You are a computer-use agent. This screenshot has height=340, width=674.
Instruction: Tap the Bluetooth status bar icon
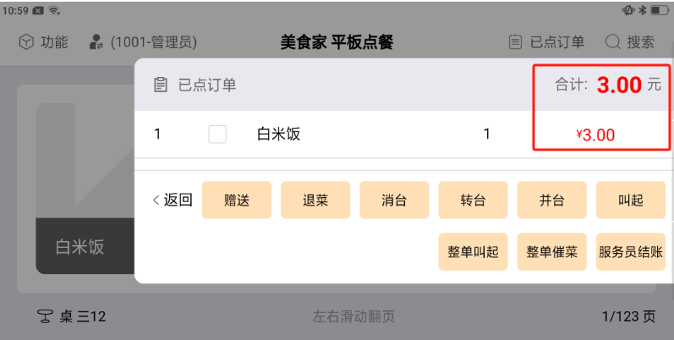click(x=641, y=10)
